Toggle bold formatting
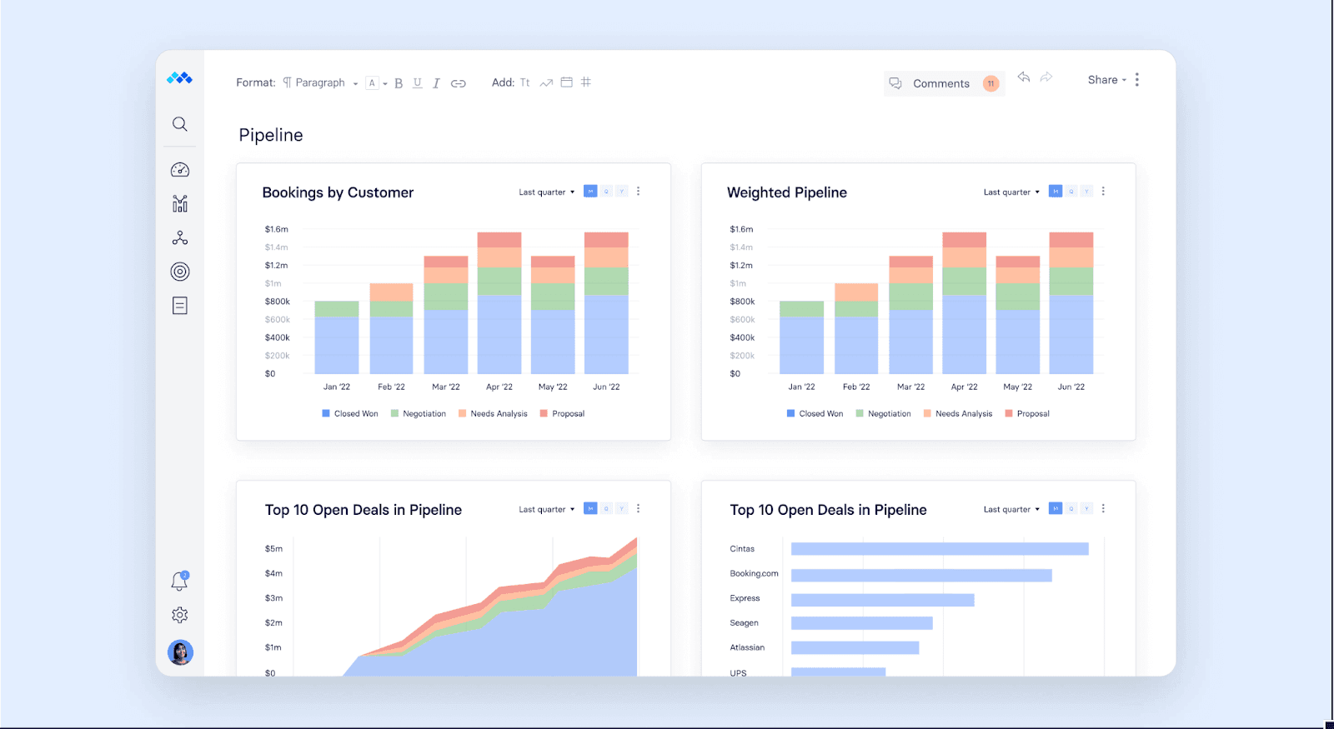 [x=399, y=83]
